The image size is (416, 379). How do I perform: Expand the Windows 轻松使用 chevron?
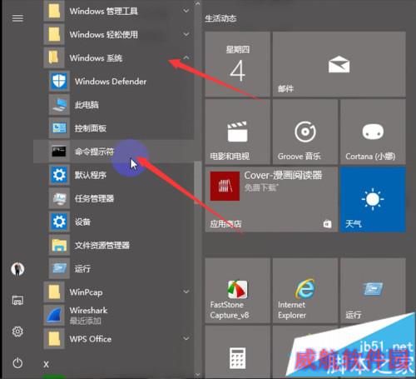[186, 34]
